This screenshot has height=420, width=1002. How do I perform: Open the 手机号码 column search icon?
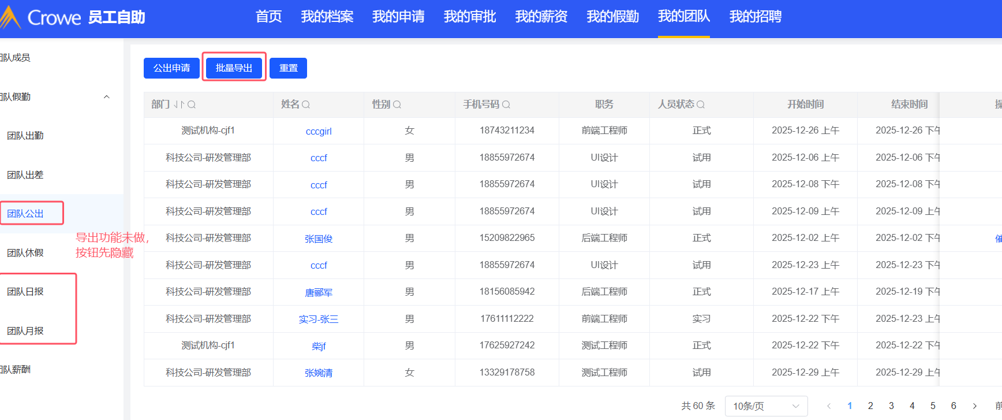pos(506,105)
